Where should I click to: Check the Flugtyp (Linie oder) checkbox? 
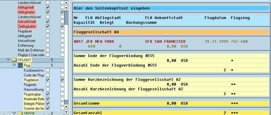click(x=48, y=55)
